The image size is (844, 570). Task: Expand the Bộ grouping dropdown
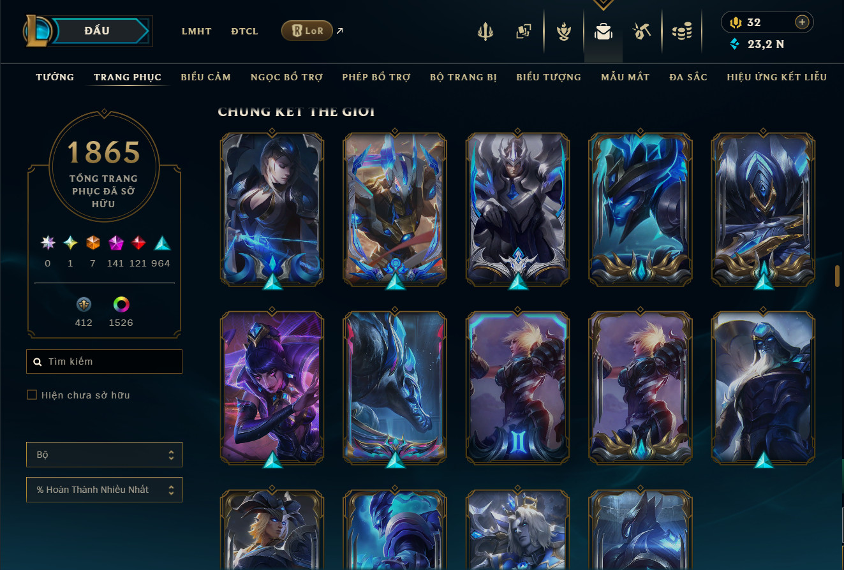104,455
